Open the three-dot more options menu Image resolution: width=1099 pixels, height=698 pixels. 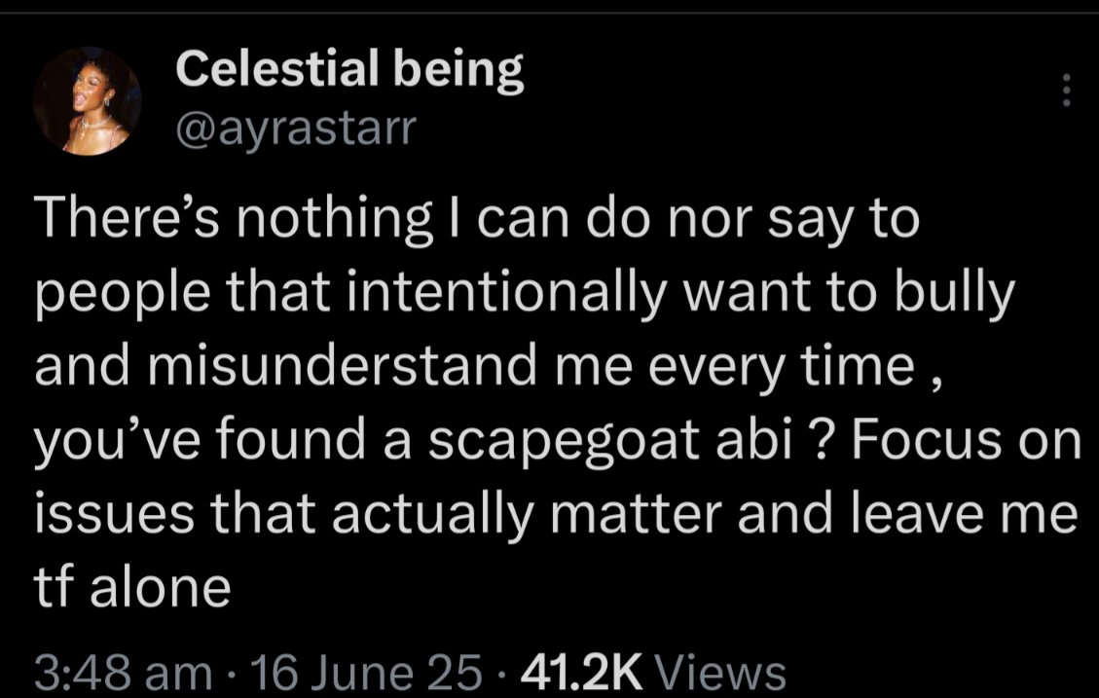coord(1066,91)
